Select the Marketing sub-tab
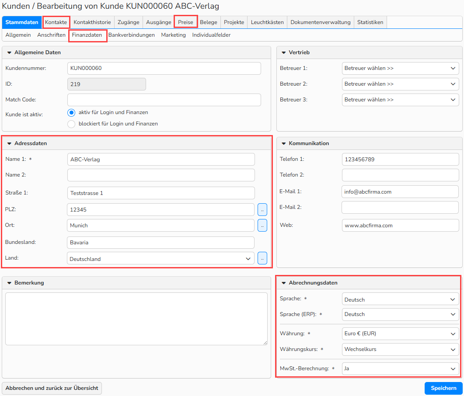Screen dimensions: 464x396 click(x=174, y=35)
